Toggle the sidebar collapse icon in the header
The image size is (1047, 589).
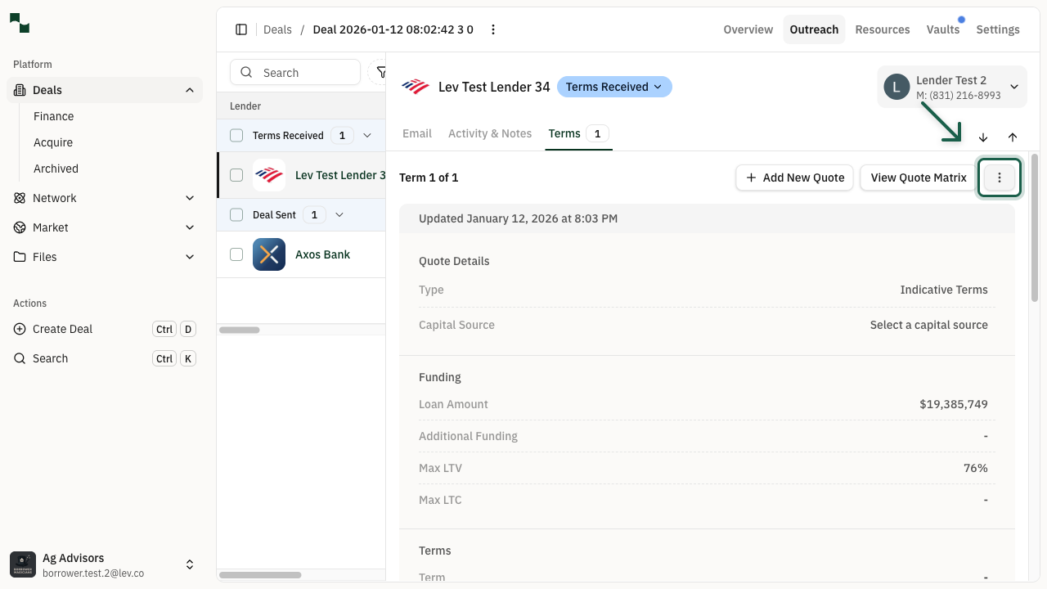point(241,29)
